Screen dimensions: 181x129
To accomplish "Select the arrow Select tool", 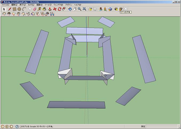I will click(x=4, y=9).
